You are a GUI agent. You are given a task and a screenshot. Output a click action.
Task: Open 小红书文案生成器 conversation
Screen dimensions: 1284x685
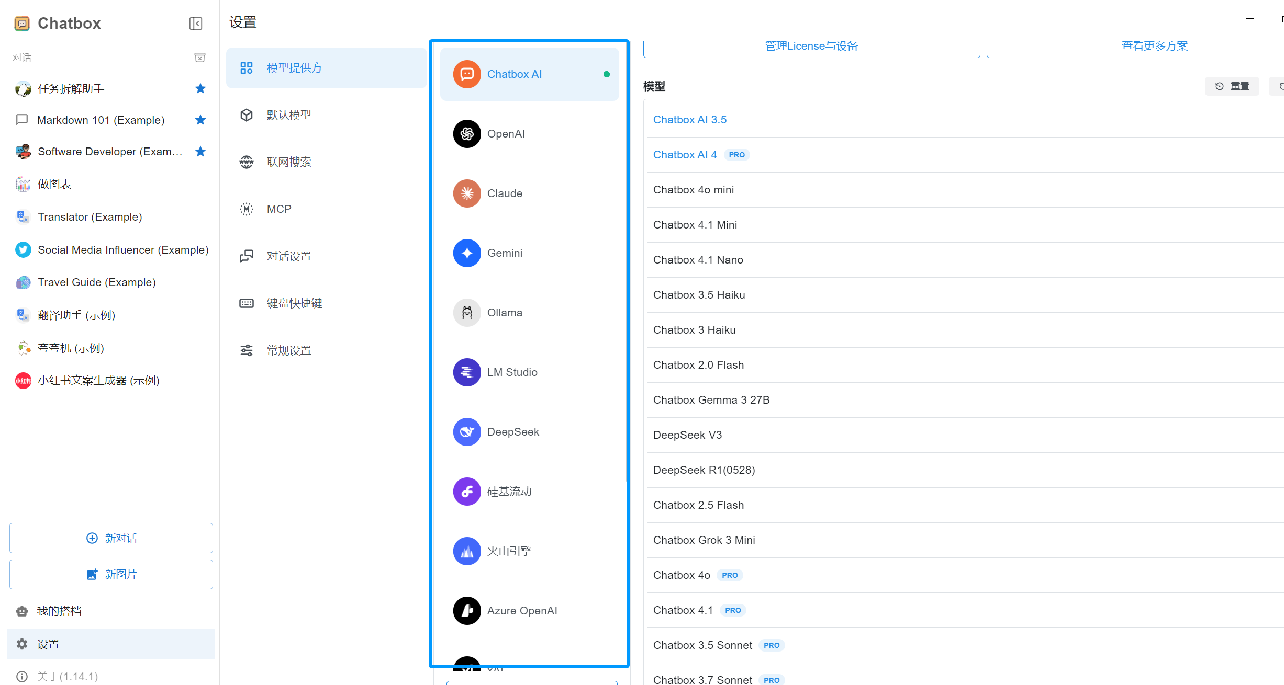(x=111, y=381)
